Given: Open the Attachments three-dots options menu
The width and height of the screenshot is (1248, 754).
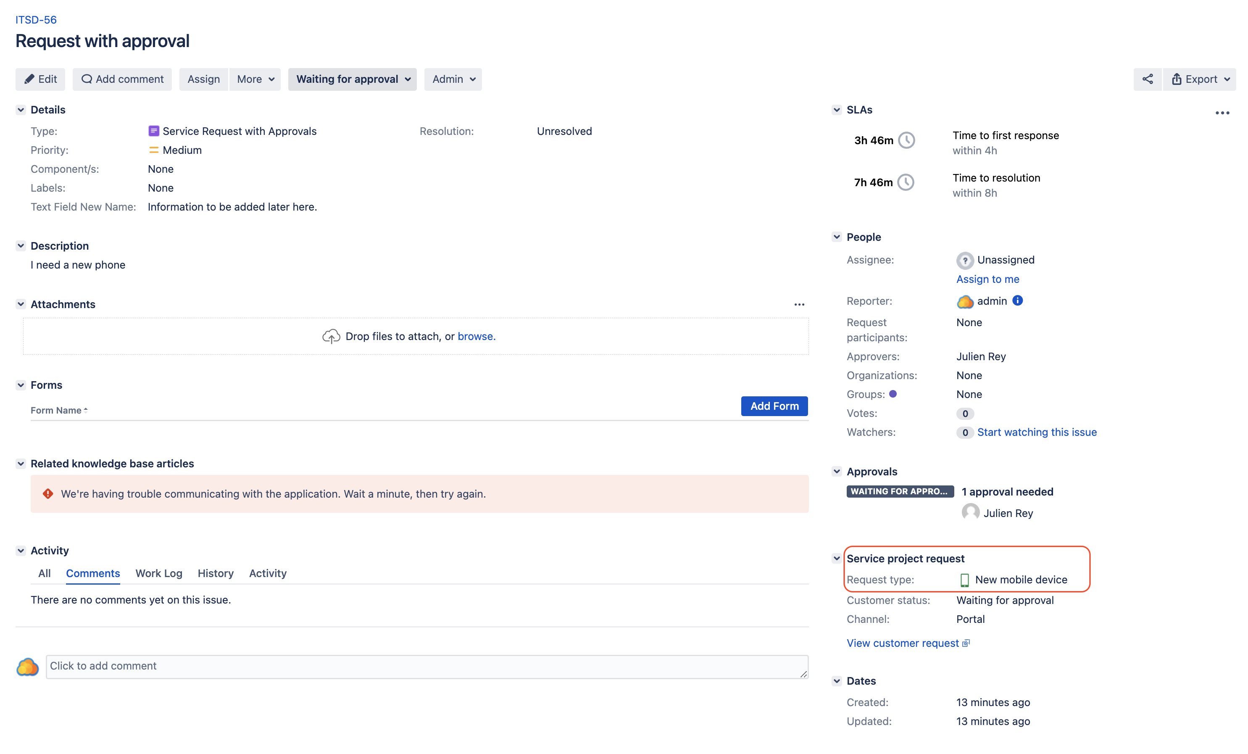Looking at the screenshot, I should 799,304.
